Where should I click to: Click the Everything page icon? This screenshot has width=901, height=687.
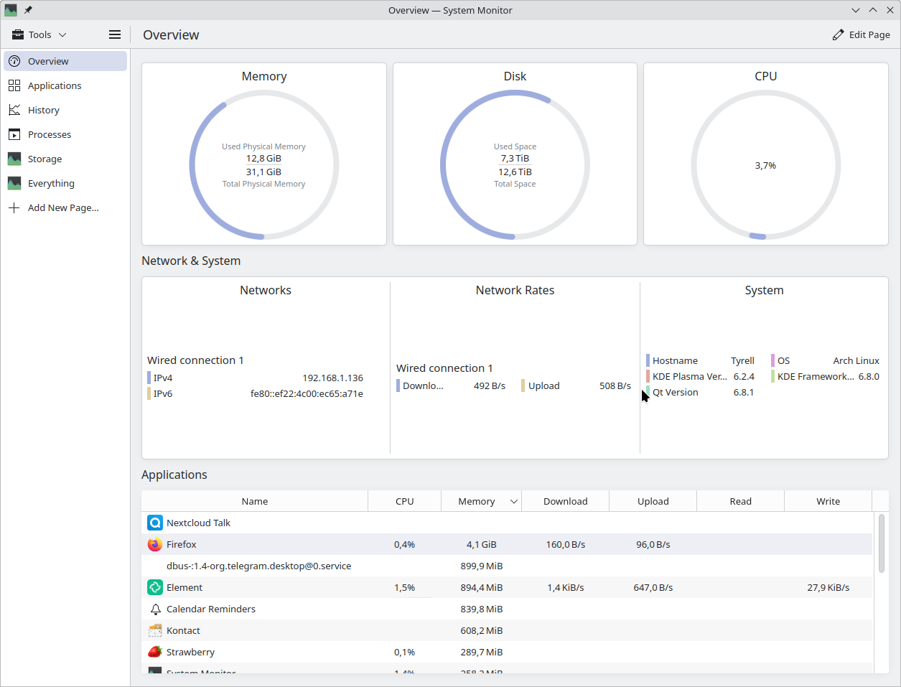tap(14, 183)
